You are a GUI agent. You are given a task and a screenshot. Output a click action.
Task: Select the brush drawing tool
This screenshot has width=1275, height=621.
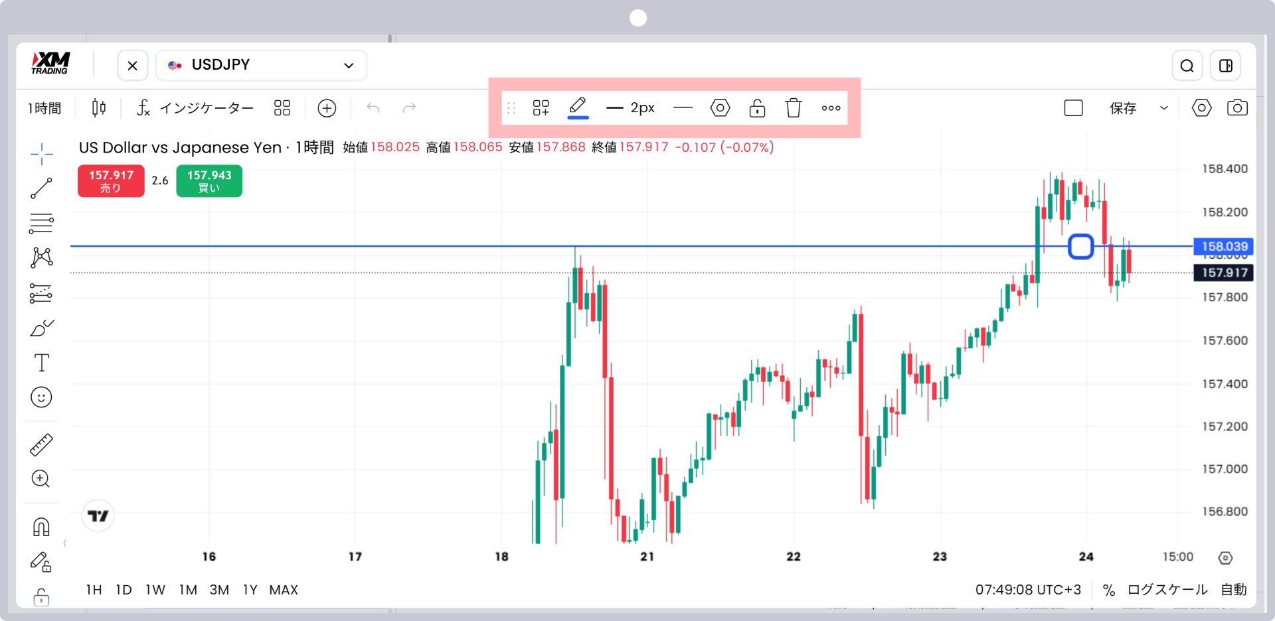coord(41,328)
